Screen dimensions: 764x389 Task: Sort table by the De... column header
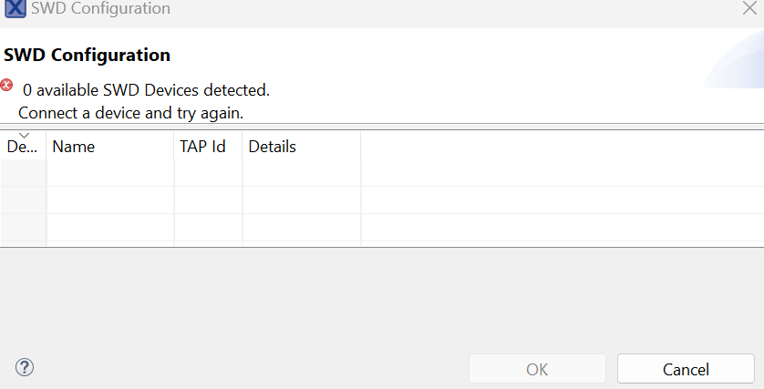coord(23,147)
